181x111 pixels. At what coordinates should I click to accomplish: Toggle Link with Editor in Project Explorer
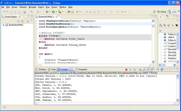click(x=22, y=21)
